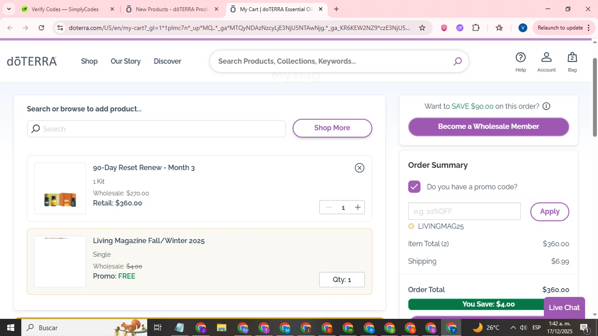Click the Order Total $360.00 value

555,290
